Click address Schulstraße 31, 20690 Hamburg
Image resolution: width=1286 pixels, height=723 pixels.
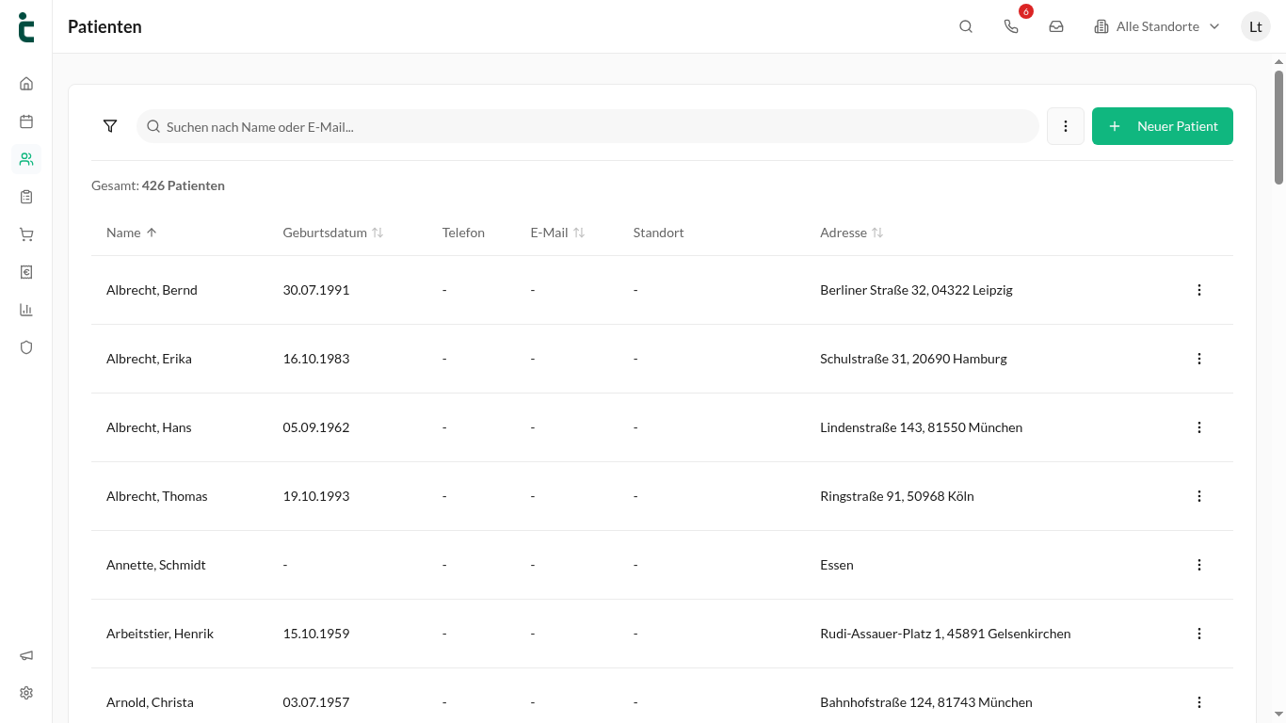click(913, 359)
